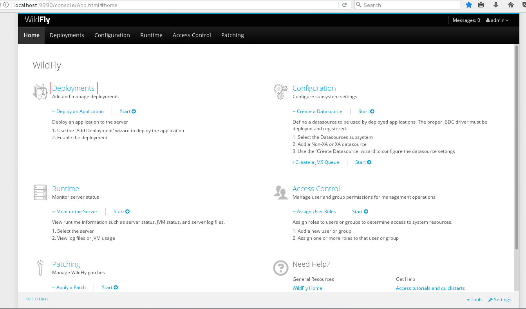Click the Deployments stacked-boxes icon
Image resolution: width=526 pixels, height=309 pixels.
pyautogui.click(x=40, y=92)
